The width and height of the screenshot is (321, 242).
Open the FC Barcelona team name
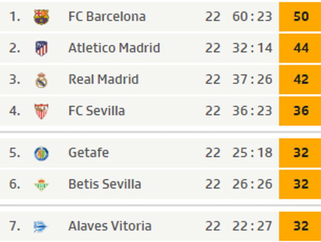tap(107, 17)
